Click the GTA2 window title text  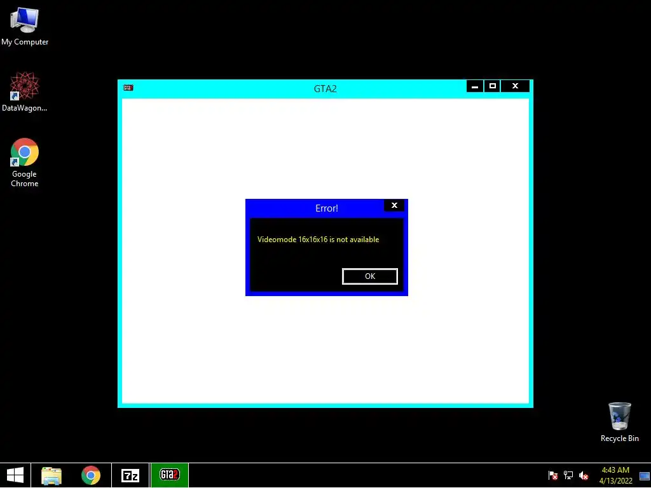[x=325, y=89]
